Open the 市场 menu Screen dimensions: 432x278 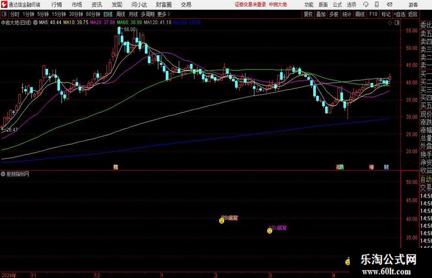click(x=77, y=5)
